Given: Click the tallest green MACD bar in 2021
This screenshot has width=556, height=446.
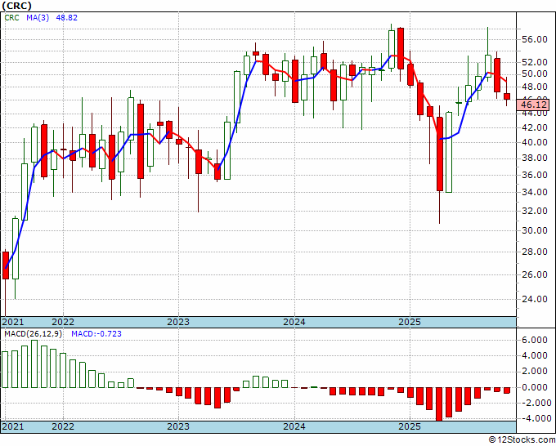Looking at the screenshot, I should coord(34,363).
